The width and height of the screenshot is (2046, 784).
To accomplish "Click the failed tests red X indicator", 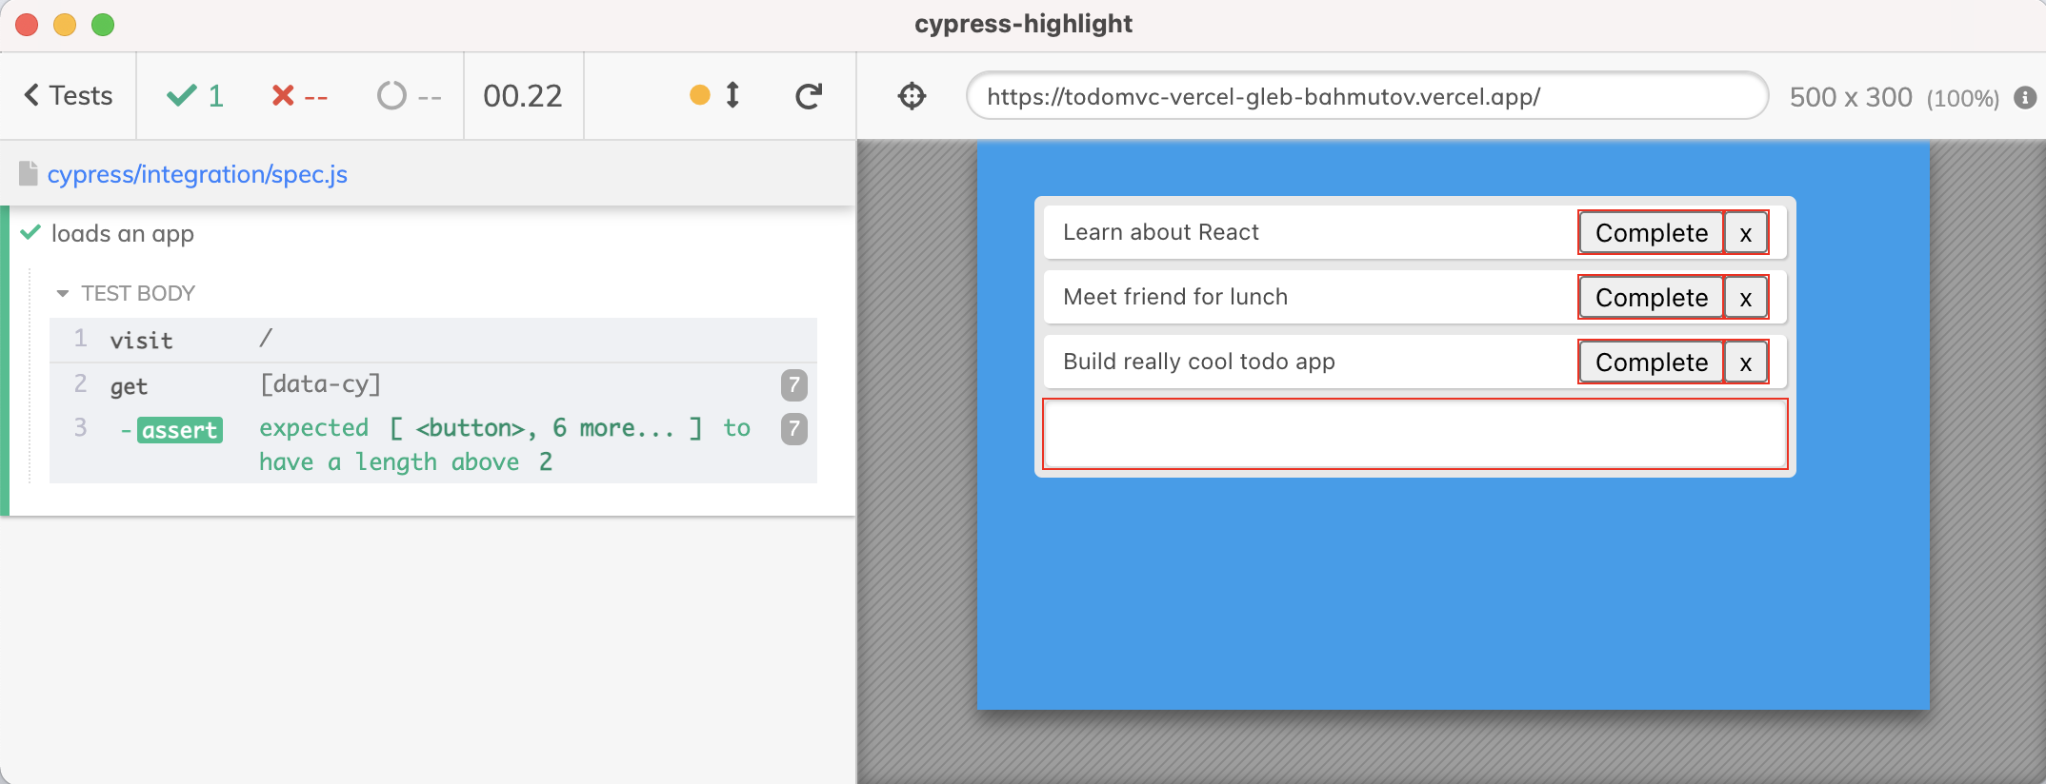I will click(299, 96).
